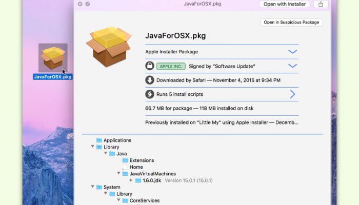
Task: Click the install scripts icon
Action: (150, 94)
